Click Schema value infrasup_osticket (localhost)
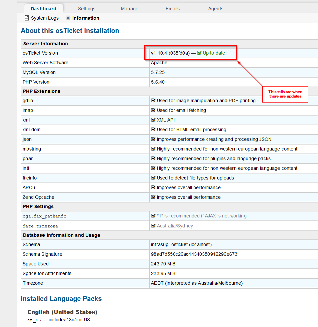This screenshot has height=327, width=318. point(181,244)
